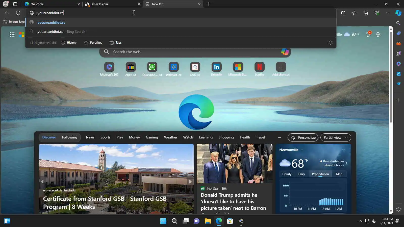Open Browser essentials heart icon
Viewport: 404px width, 227px height.
[x=377, y=13]
